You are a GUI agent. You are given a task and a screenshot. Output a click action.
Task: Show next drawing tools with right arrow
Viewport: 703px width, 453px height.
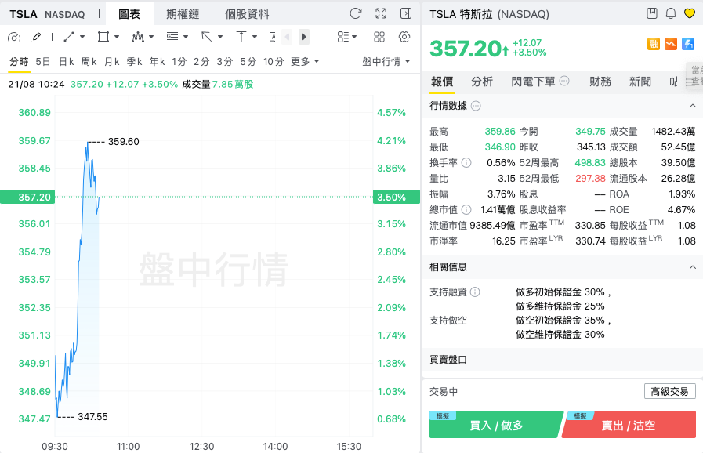pos(304,37)
